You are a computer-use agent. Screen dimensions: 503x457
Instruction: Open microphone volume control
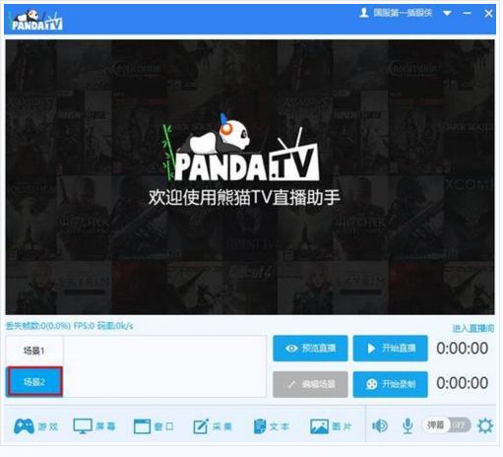[408, 426]
